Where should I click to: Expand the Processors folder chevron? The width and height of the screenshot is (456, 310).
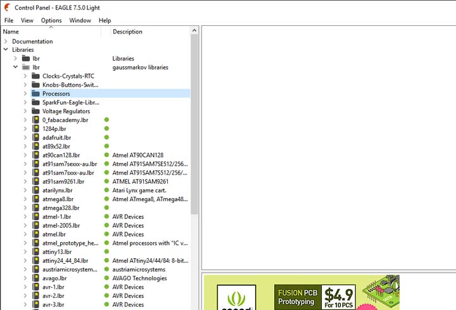coord(25,94)
